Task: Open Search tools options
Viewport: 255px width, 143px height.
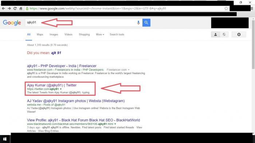Action: click(117, 34)
